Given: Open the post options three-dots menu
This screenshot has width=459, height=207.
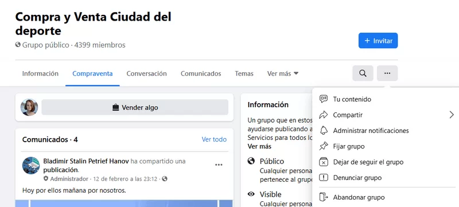Looking at the screenshot, I should [219, 165].
